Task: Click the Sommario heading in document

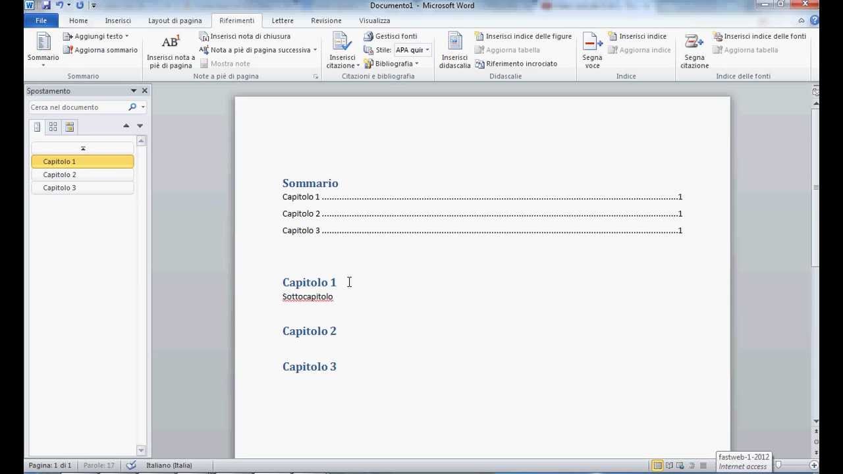Action: click(310, 183)
